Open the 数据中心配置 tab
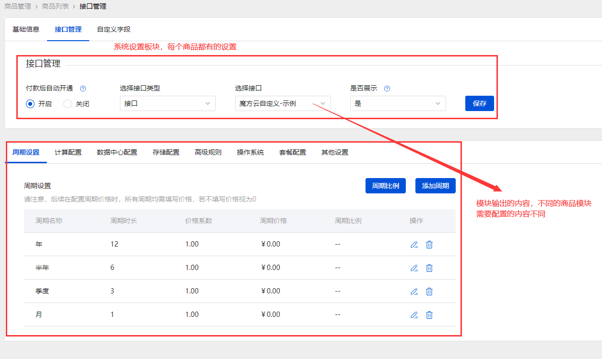Image resolution: width=602 pixels, height=359 pixels. coord(117,152)
